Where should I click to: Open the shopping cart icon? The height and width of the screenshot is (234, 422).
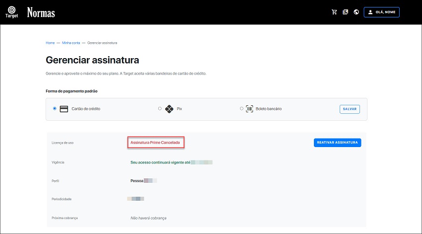click(334, 12)
